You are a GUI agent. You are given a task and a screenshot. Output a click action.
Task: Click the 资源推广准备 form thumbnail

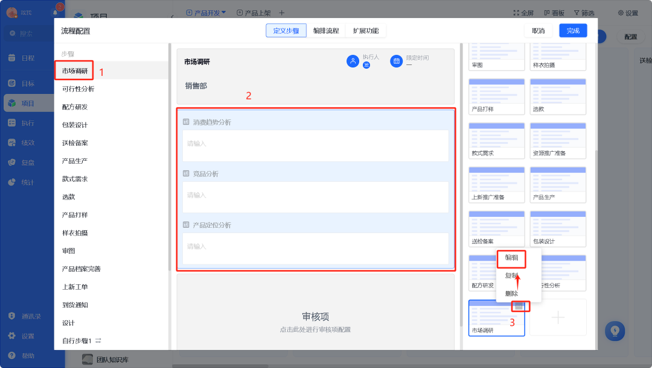point(558,141)
